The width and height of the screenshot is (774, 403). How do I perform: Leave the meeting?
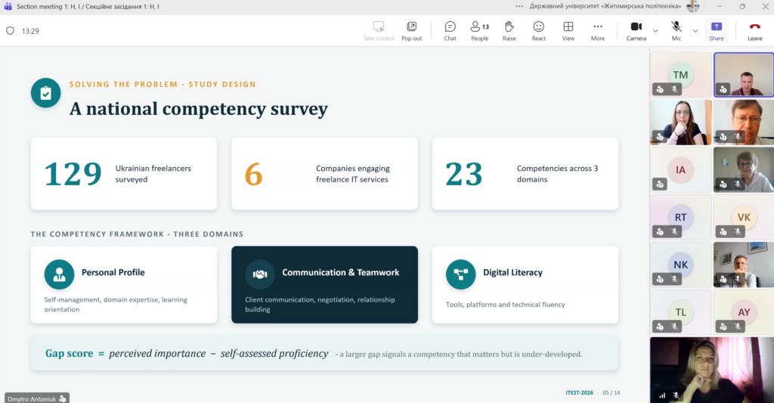(x=755, y=30)
